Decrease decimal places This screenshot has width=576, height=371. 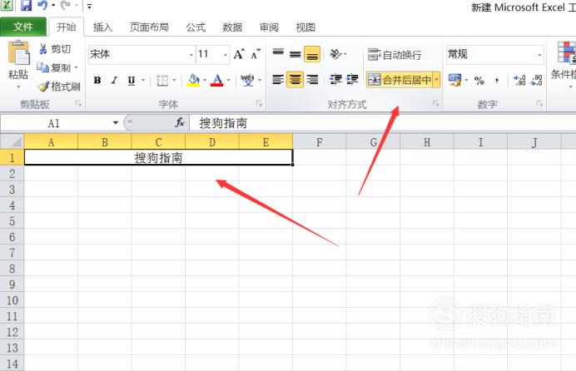(536, 80)
